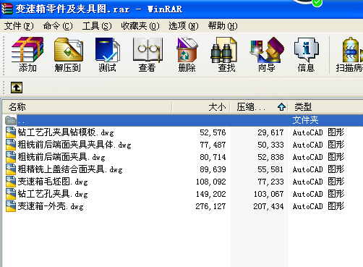Image resolution: width=363 pixels, height=267 pixels.
Task: Open the 文件(F) menu
Action: [19, 26]
